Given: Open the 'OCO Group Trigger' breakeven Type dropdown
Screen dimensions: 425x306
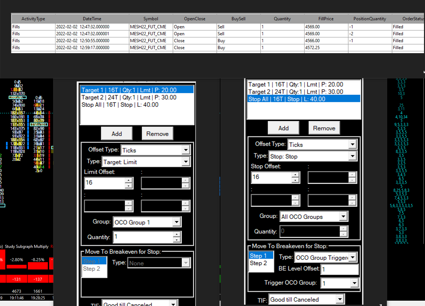Looking at the screenshot, I should click(353, 257).
